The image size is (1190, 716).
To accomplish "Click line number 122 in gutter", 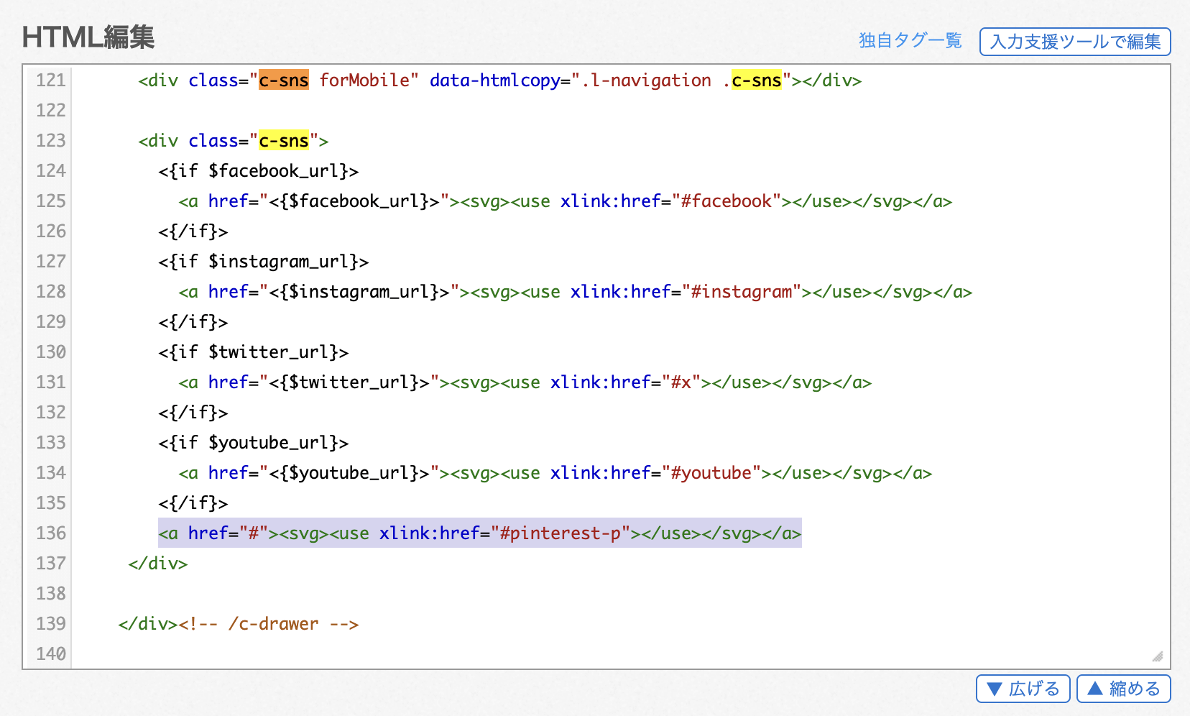I will click(50, 111).
